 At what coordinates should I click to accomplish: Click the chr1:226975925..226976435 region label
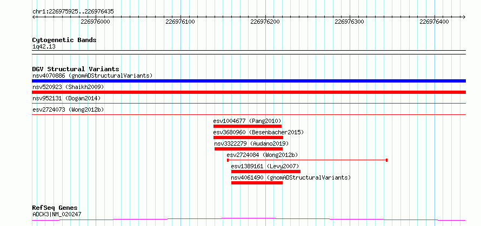pos(73,11)
